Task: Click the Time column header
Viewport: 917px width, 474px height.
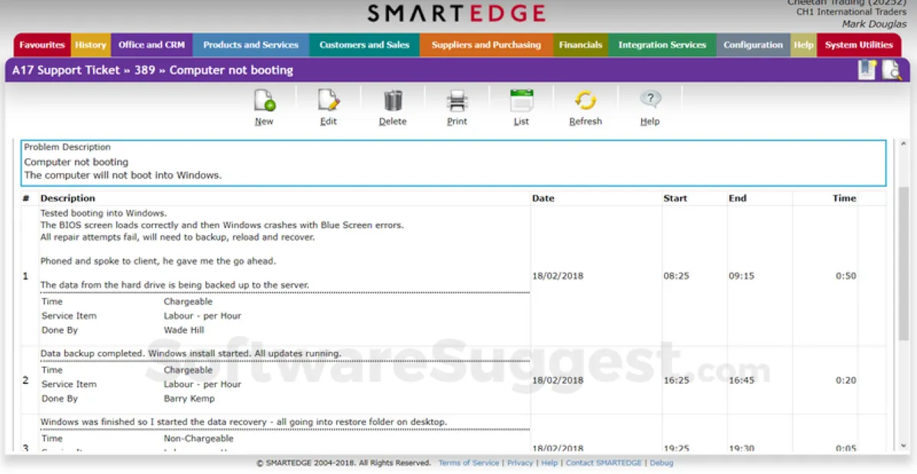Action: [844, 198]
